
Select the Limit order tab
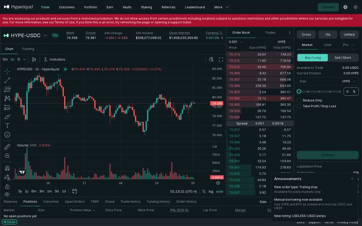(328, 45)
